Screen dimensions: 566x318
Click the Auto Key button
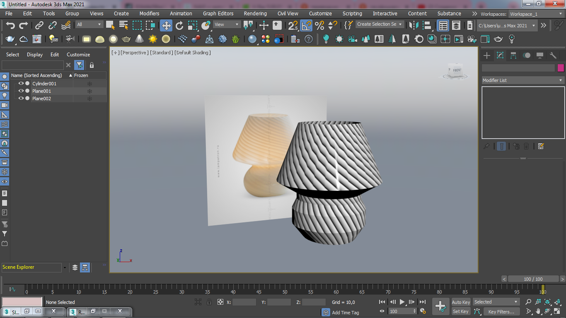(461, 302)
